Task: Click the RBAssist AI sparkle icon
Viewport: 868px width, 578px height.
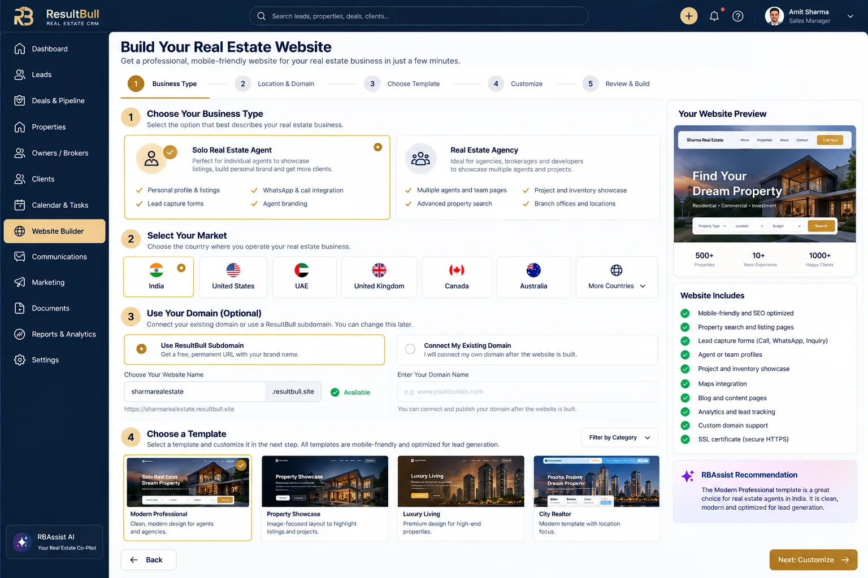Action: [x=22, y=542]
